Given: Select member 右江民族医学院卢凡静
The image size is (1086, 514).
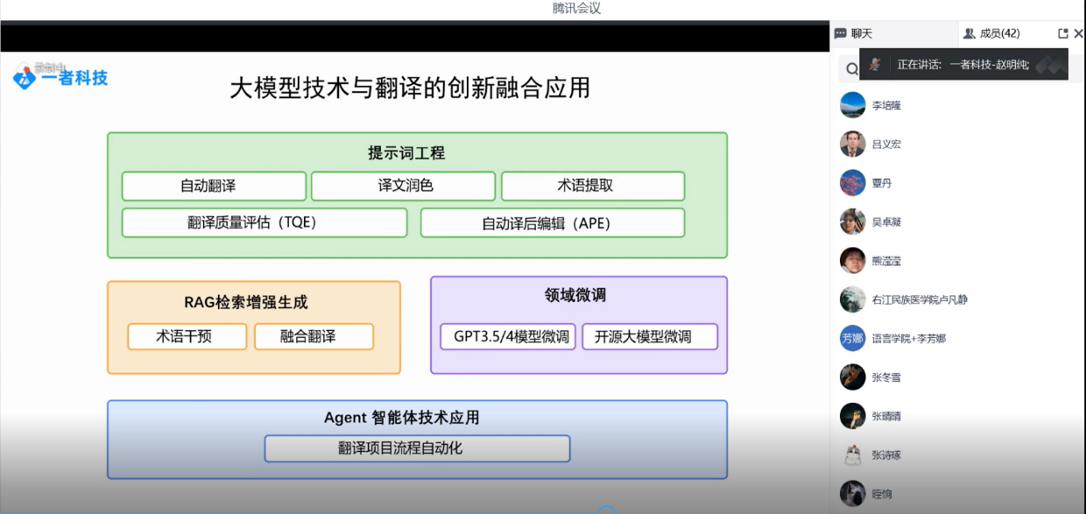Looking at the screenshot, I should [x=919, y=299].
